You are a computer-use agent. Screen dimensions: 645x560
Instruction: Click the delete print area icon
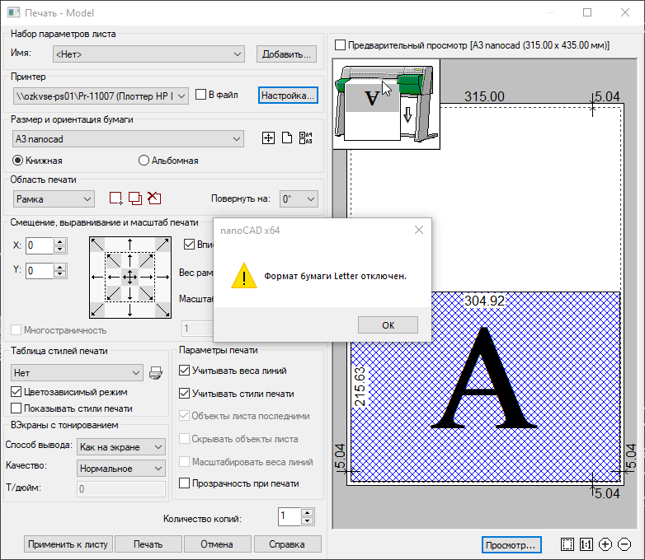(x=153, y=198)
